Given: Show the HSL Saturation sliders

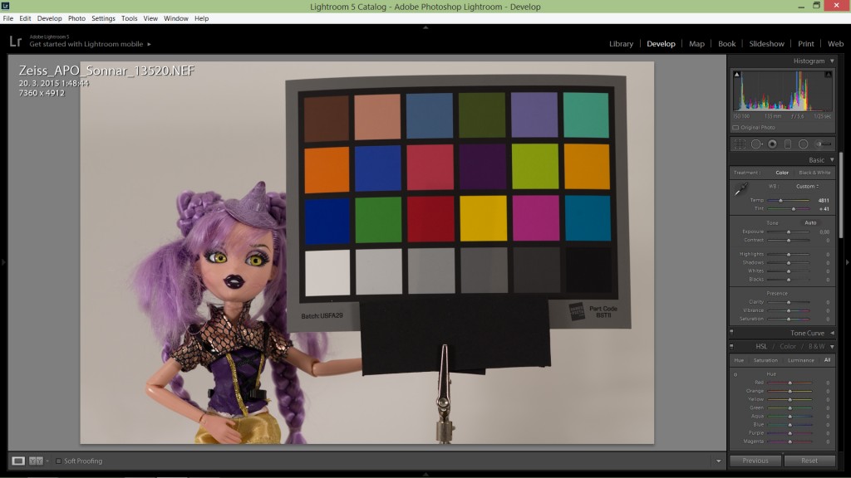Looking at the screenshot, I should click(765, 360).
